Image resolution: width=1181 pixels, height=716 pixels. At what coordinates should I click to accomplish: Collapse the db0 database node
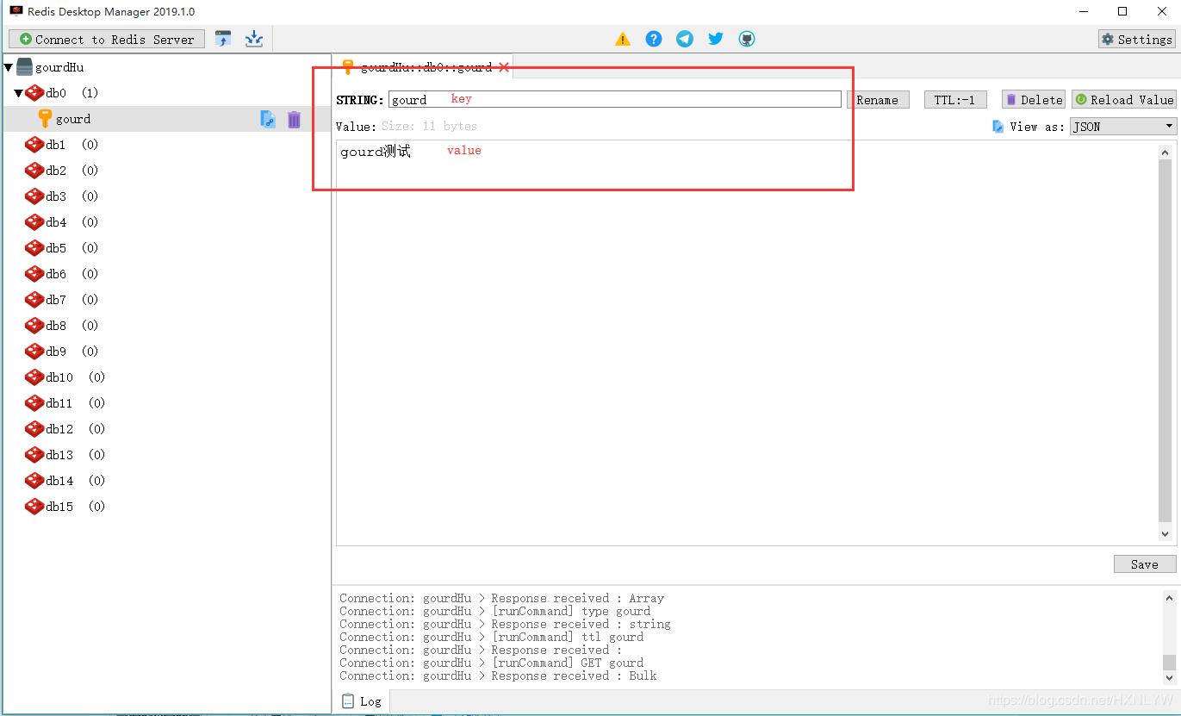click(19, 93)
